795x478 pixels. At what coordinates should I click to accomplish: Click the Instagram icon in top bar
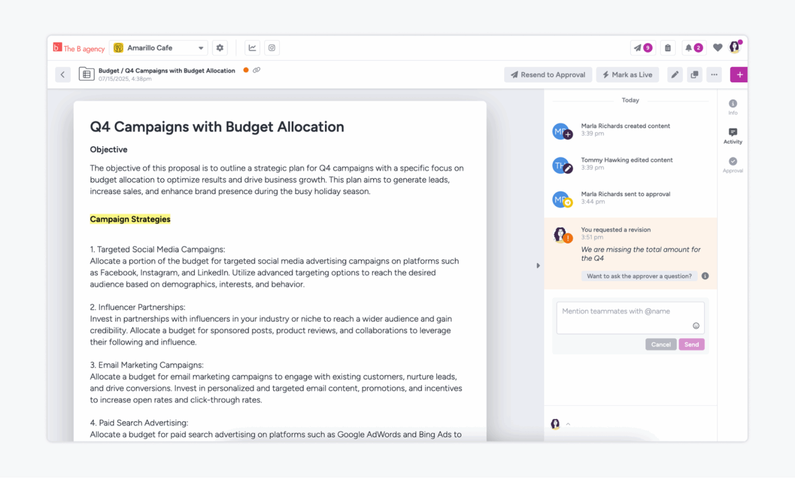272,48
